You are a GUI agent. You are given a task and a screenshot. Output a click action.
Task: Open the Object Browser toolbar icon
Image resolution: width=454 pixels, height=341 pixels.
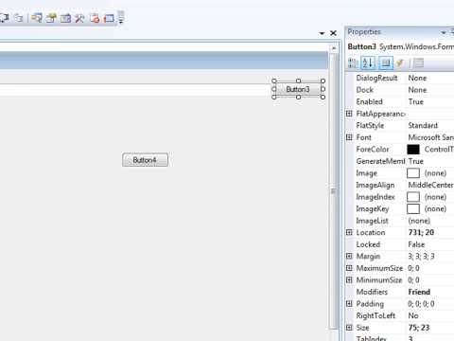pos(65,18)
